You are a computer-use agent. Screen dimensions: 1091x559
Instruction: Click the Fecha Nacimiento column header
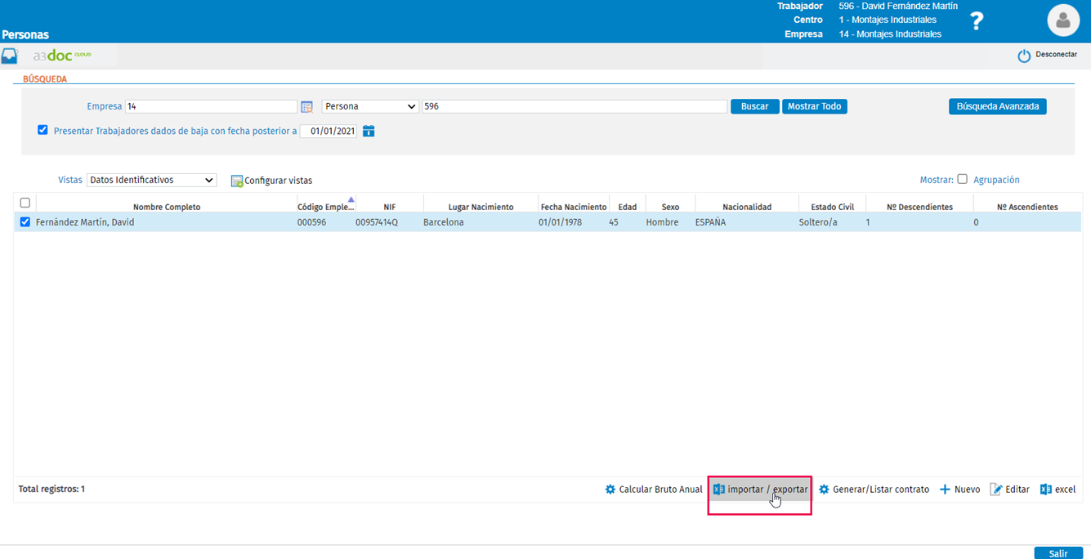click(x=574, y=207)
